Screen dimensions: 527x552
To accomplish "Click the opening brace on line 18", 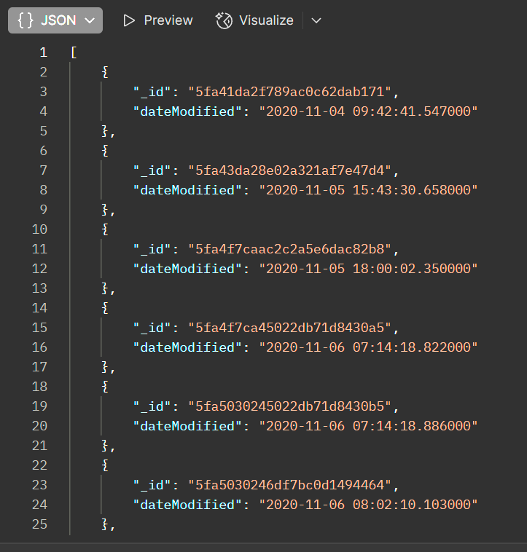I will tap(106, 387).
